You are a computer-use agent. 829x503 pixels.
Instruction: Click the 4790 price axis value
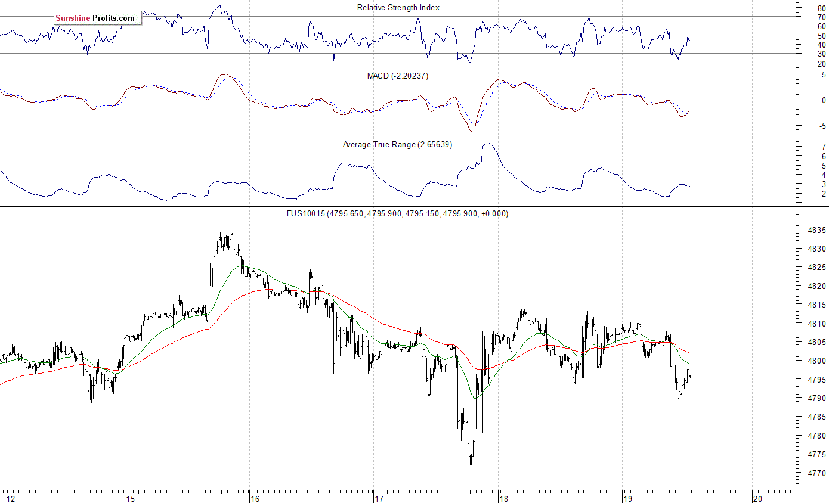pos(816,398)
